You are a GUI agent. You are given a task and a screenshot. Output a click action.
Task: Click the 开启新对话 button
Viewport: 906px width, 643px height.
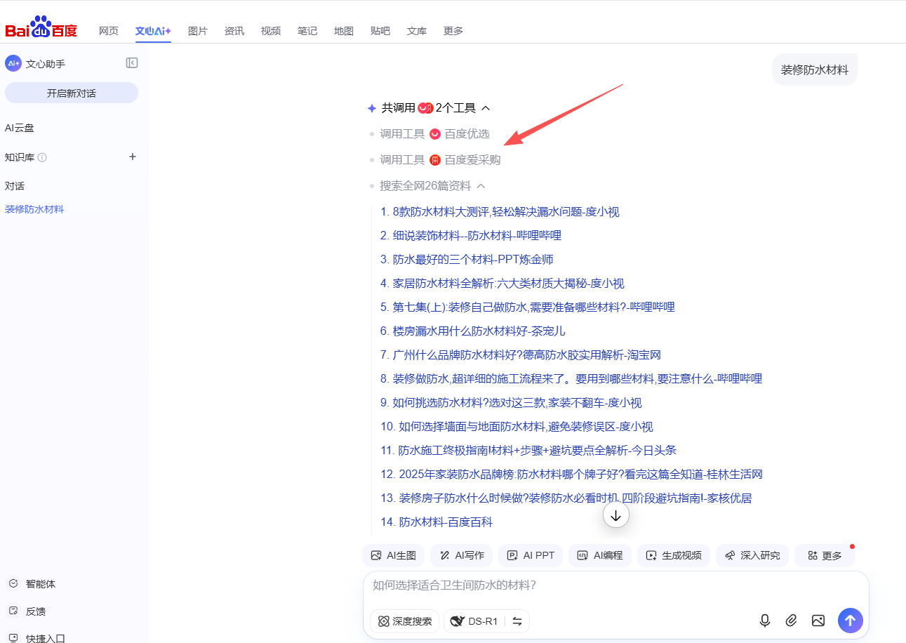pos(72,93)
